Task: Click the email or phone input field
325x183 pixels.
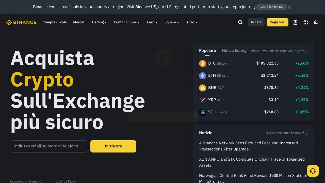Action: click(49, 146)
